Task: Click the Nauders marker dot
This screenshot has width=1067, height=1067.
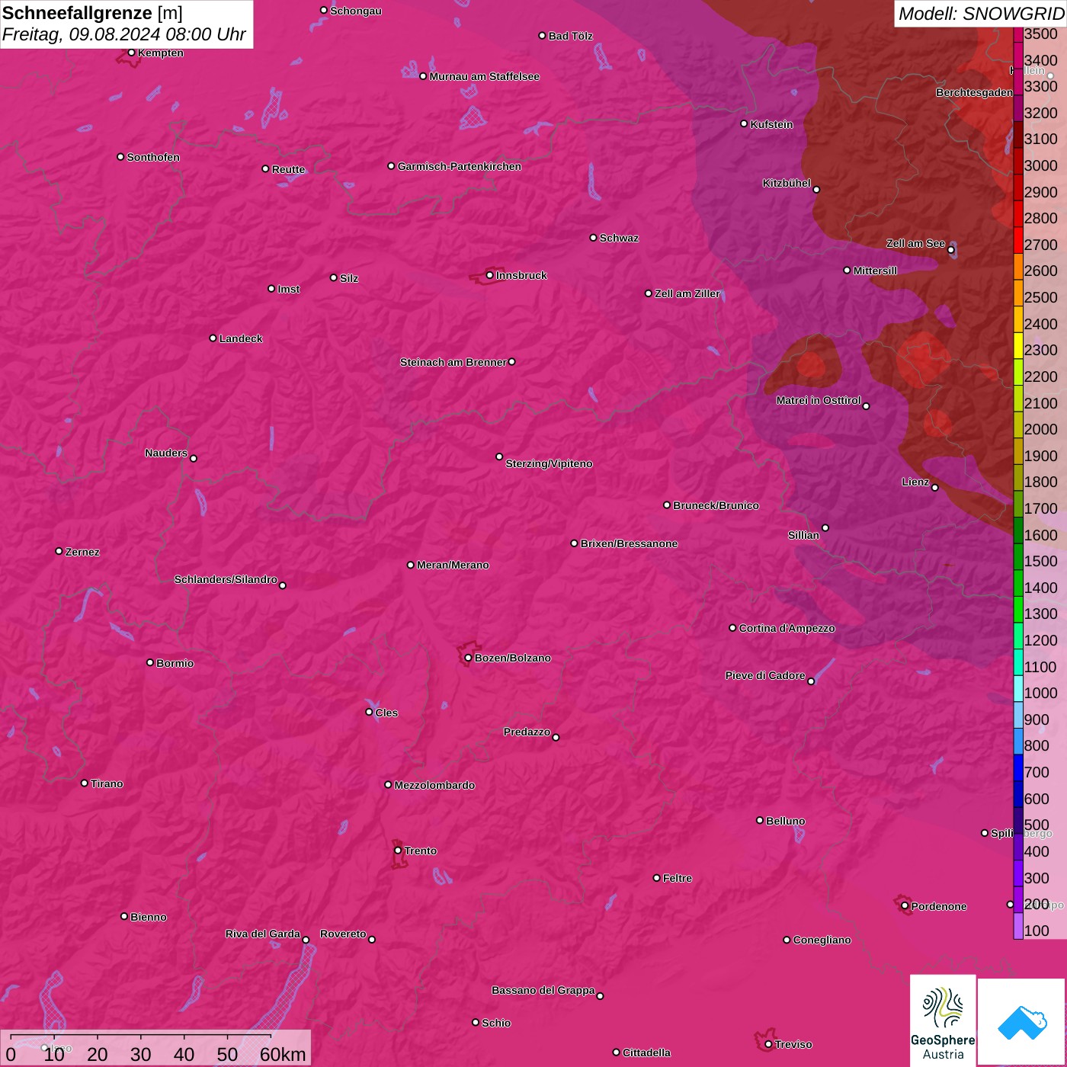Action: click(x=194, y=458)
